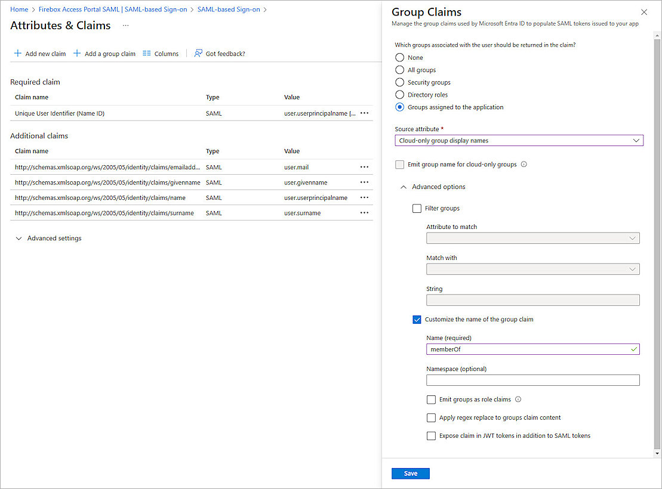Click the Save button
This screenshot has width=662, height=489.
[x=410, y=473]
